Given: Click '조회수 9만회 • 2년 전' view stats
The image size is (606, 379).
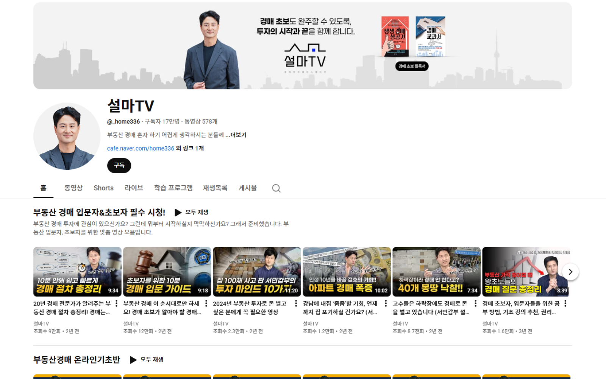Looking at the screenshot, I should click(x=56, y=331).
